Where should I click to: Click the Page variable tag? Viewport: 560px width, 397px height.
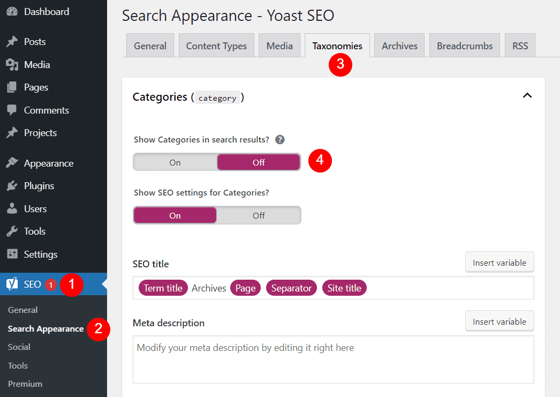245,288
